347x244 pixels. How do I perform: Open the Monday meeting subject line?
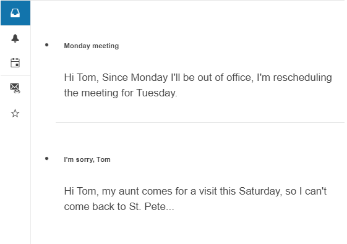[x=92, y=46]
